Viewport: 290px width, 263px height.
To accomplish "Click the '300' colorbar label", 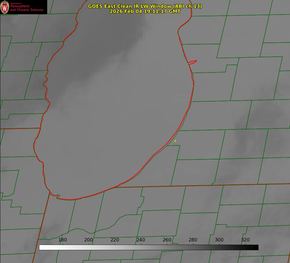I will (219, 240).
